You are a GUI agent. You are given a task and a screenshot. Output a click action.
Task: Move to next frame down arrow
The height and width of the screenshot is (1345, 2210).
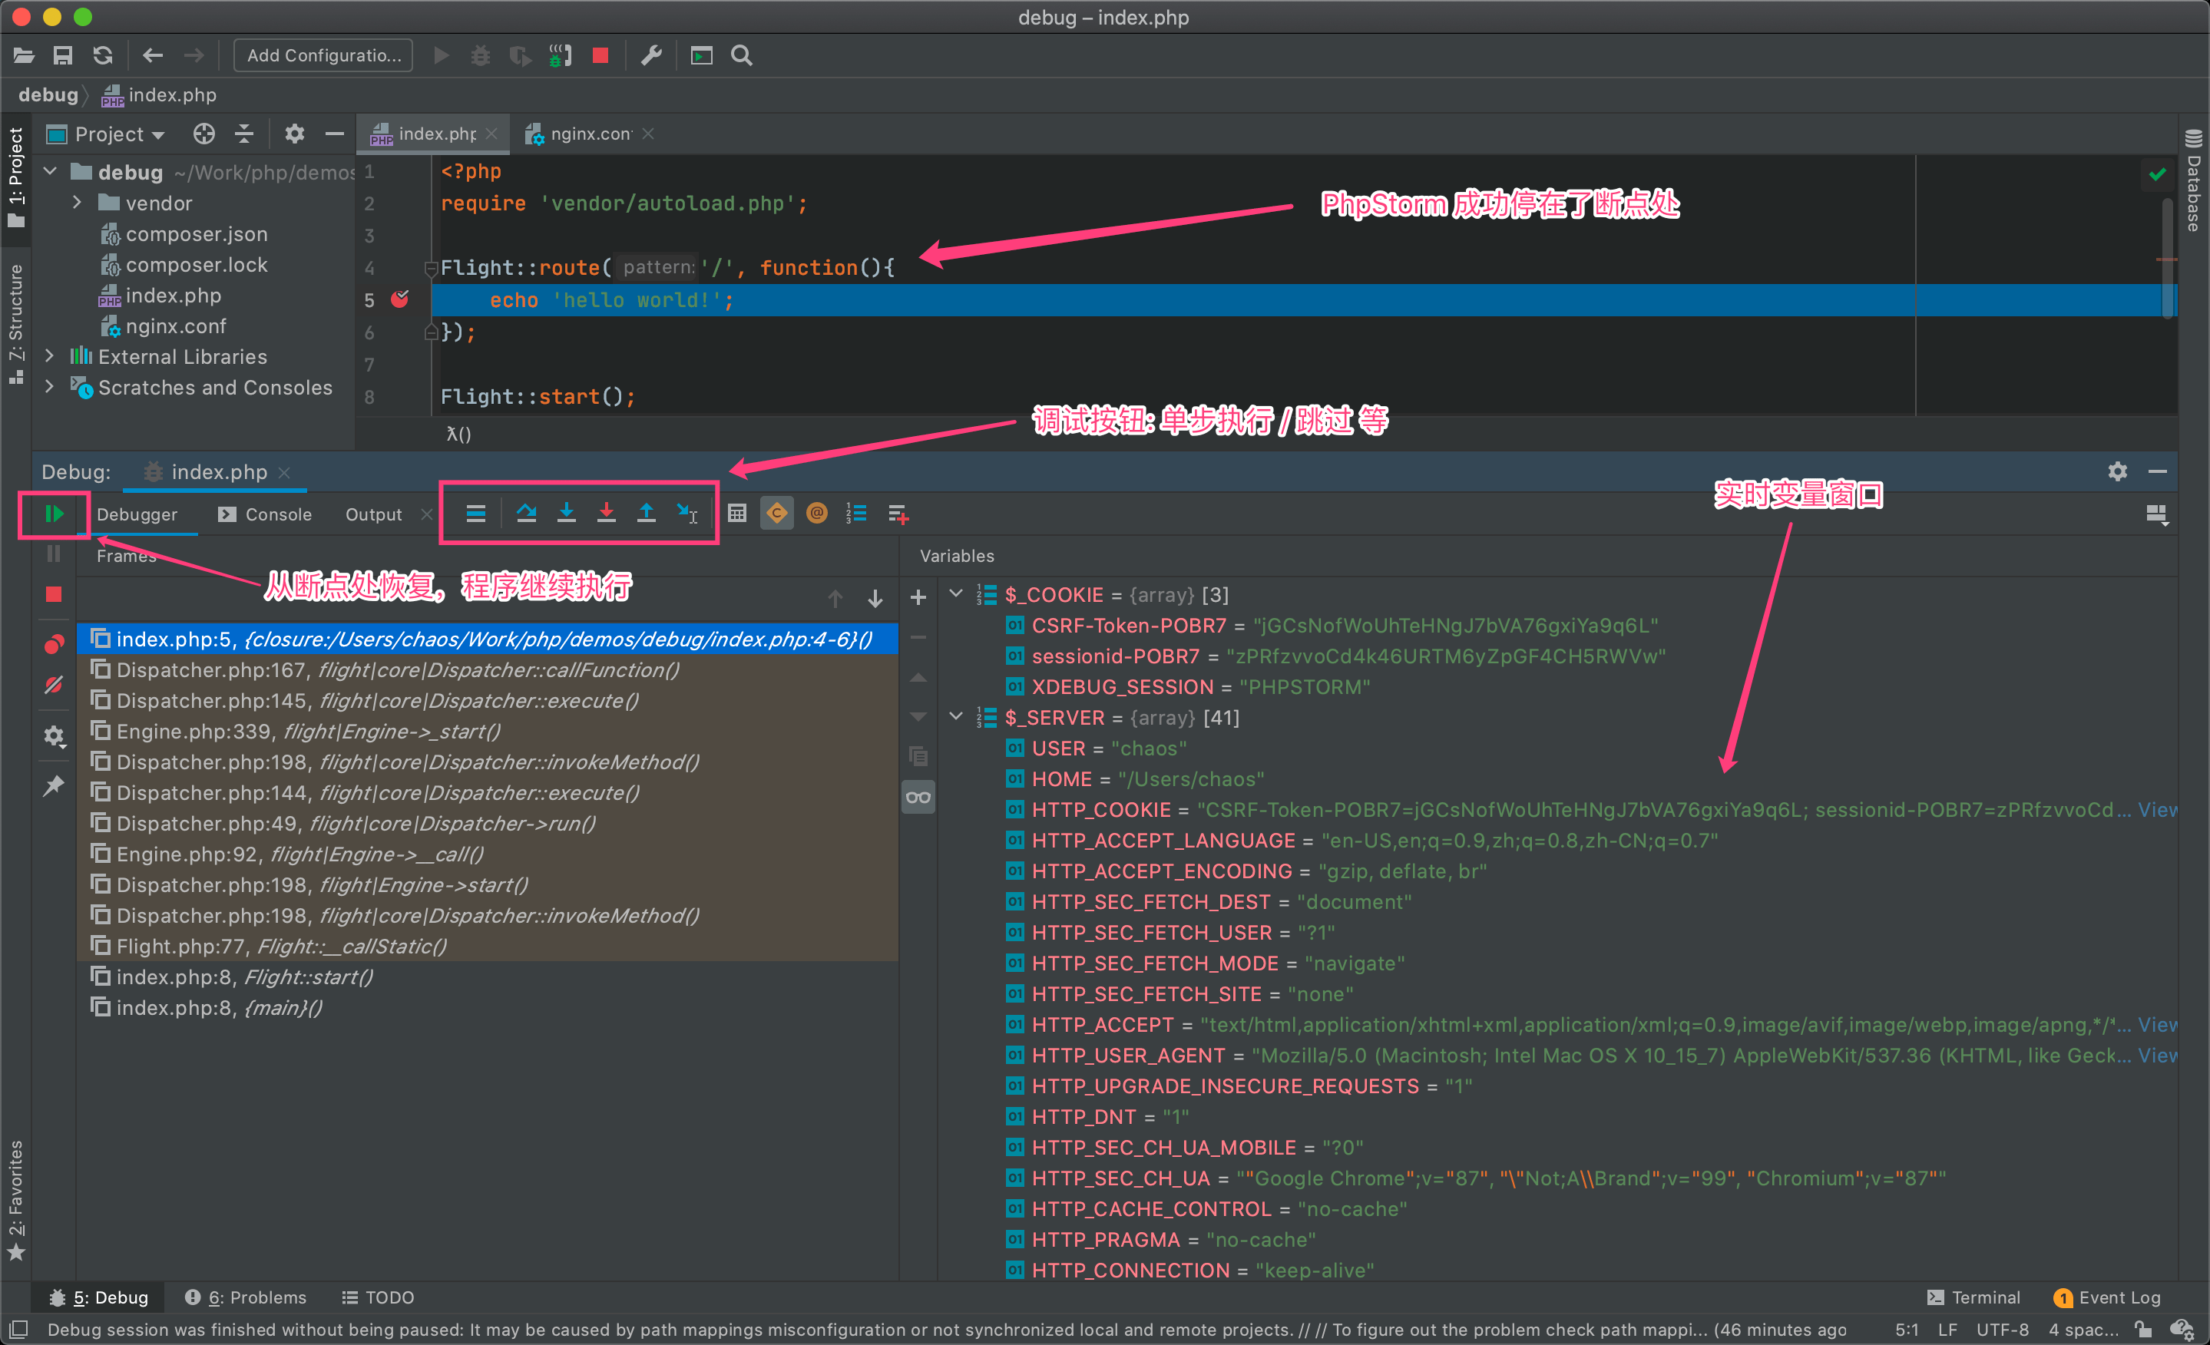coord(875,598)
